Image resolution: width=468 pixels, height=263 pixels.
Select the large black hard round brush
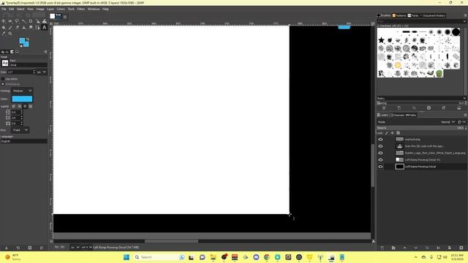point(456,32)
